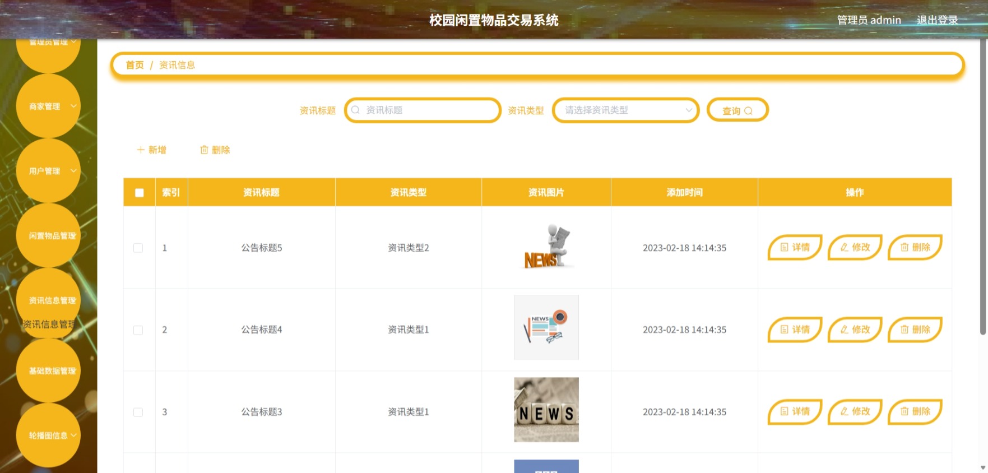Check the checkbox for row 公告标题5

pos(138,248)
